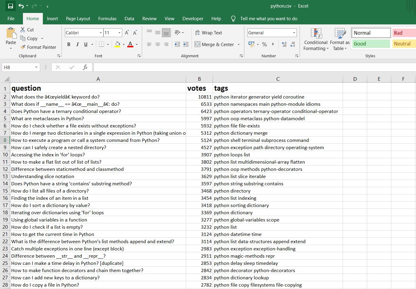Click Increase Decimal icon
416x289 pixels.
coord(284,44)
